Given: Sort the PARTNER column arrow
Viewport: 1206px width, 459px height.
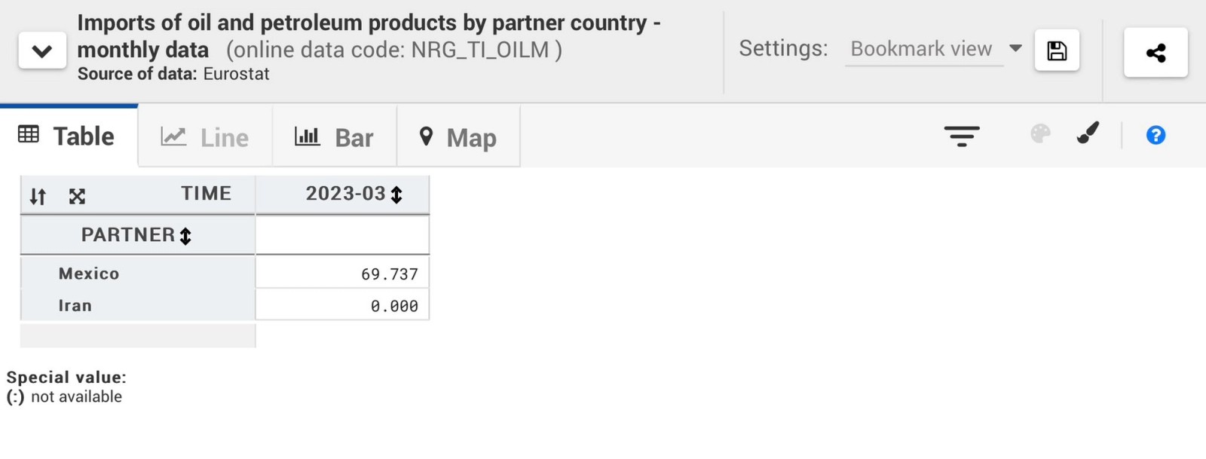Looking at the screenshot, I should pyautogui.click(x=185, y=236).
